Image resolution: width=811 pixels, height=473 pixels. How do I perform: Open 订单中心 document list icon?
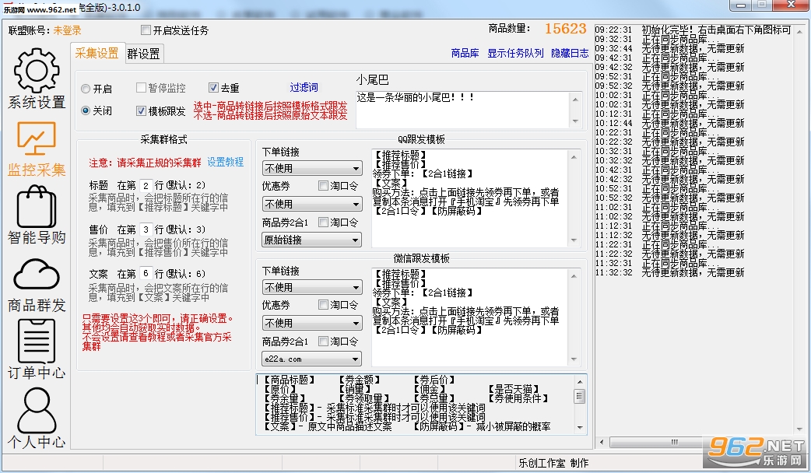point(37,342)
